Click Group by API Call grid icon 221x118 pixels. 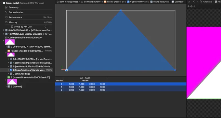[x=12, y=27]
